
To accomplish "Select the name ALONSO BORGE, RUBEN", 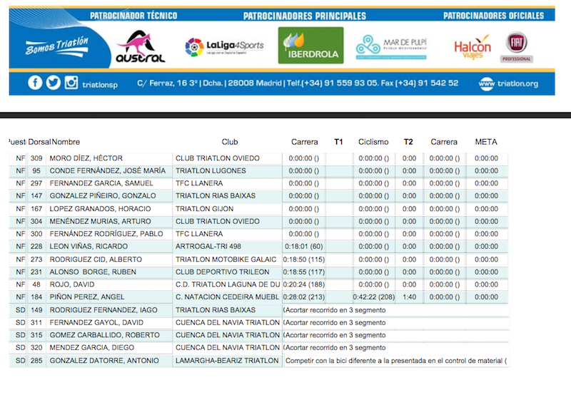I will click(93, 272).
